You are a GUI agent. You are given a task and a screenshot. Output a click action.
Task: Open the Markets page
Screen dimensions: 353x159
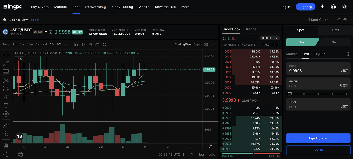pyautogui.click(x=60, y=7)
